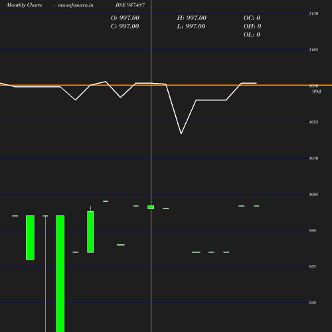Select the close value "C: 997.00"
Image resolution: width=332 pixels, height=332 pixels.
click(125, 27)
